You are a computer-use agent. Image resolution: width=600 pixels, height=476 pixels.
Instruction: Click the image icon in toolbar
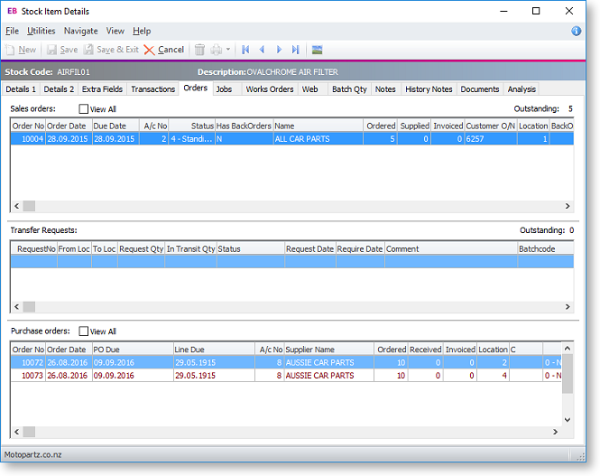point(318,50)
